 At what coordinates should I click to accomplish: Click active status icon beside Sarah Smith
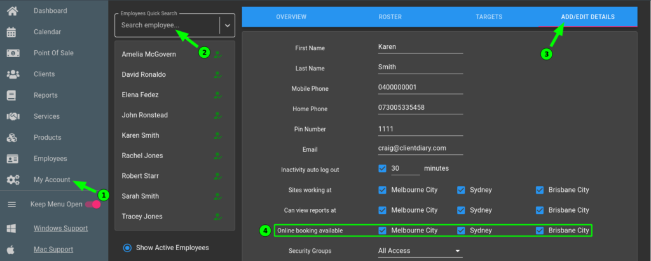(217, 196)
